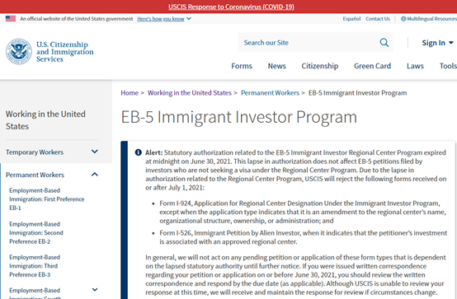Open the News menu

pyautogui.click(x=276, y=66)
